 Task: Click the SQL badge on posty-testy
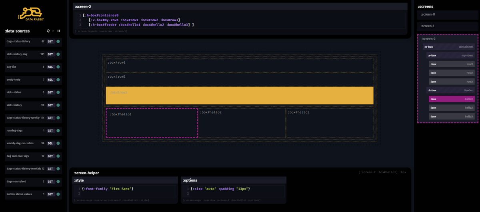click(50, 80)
